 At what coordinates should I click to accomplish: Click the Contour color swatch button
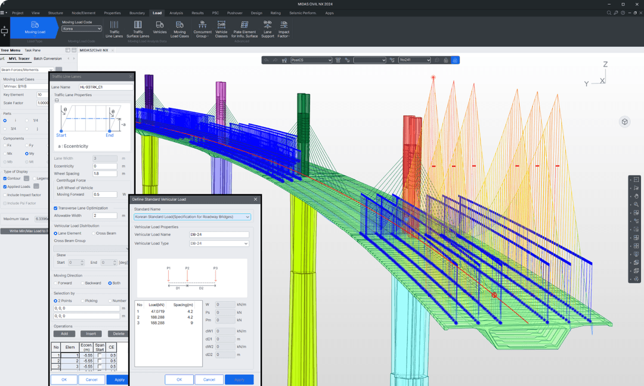click(x=26, y=179)
